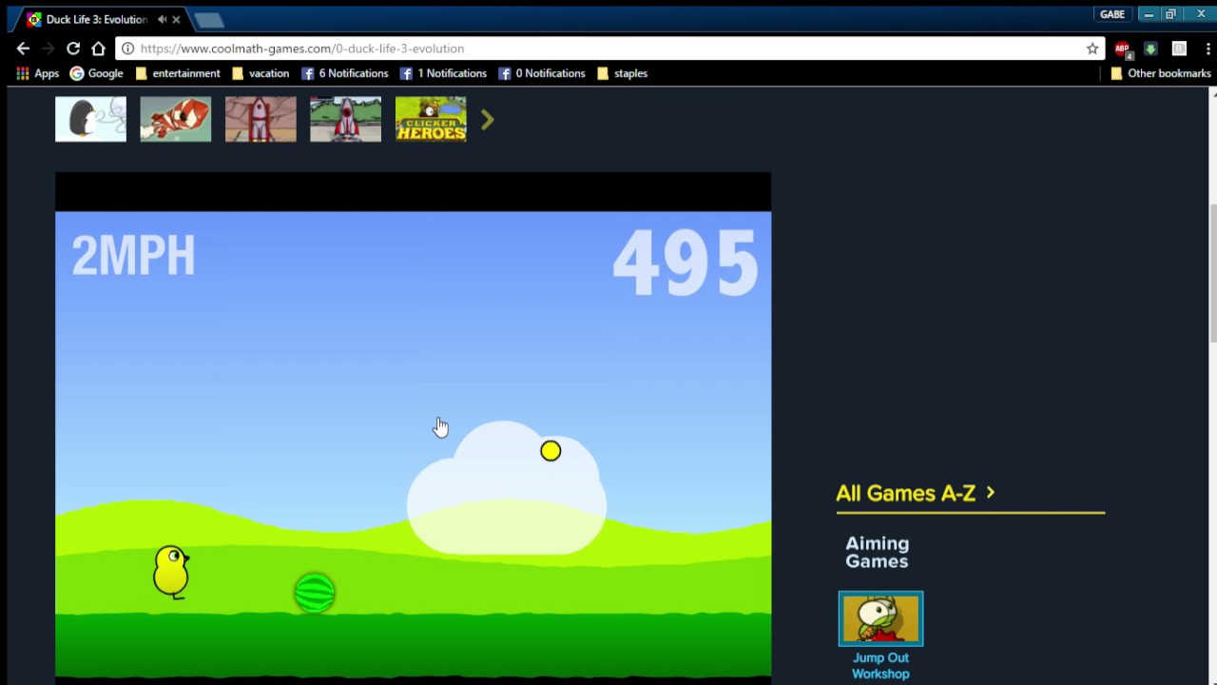The width and height of the screenshot is (1217, 685).
Task: Click the URL address field
Action: (x=608, y=49)
